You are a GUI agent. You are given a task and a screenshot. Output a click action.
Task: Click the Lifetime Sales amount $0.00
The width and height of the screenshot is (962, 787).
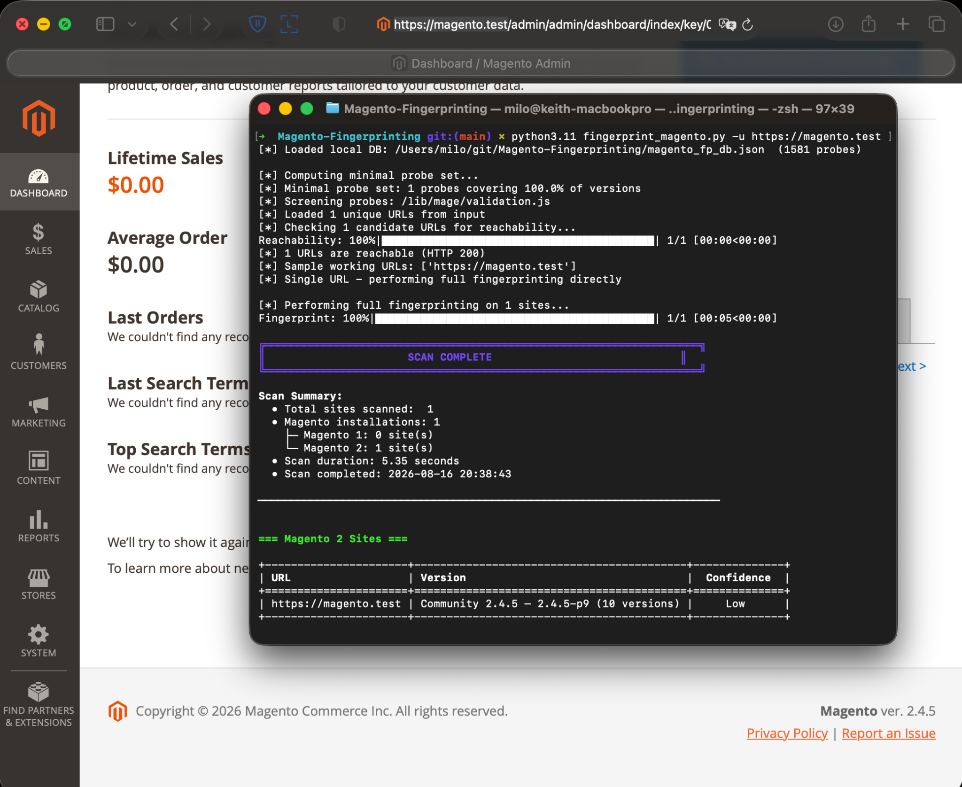(x=136, y=185)
